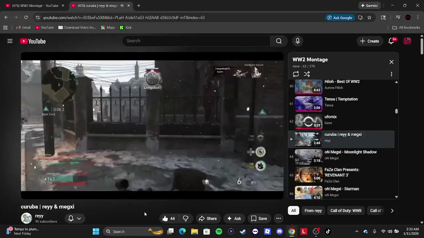Open Discord from the taskbar
Viewport: 424px width, 238px height.
tap(279, 231)
